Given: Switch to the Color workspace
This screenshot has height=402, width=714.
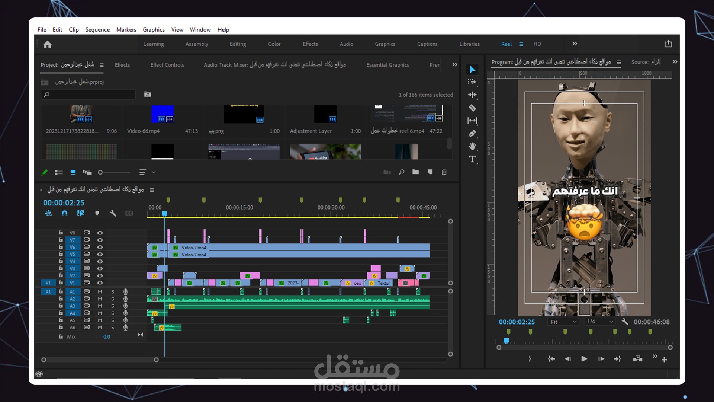Looking at the screenshot, I should [274, 44].
